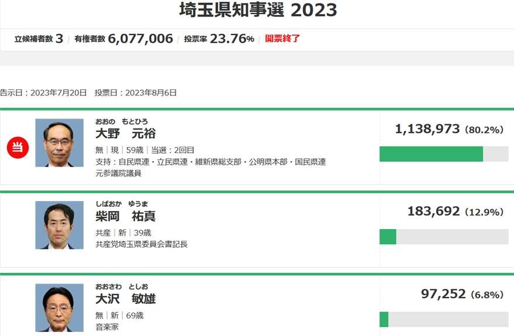
Task: Open 大野 元裕 candidate photo
Action: [59, 143]
